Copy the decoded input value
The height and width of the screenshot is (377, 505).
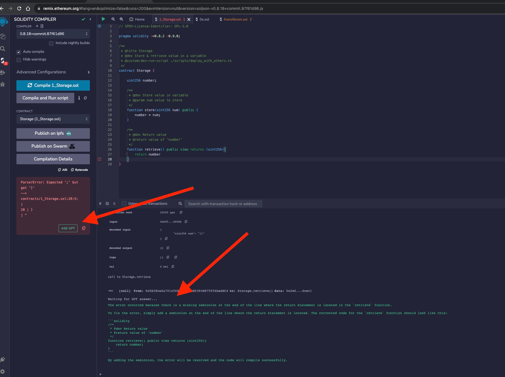166,238
